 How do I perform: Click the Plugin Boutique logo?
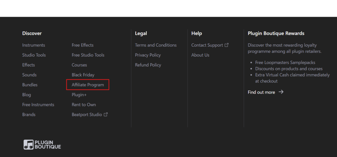coord(42,145)
